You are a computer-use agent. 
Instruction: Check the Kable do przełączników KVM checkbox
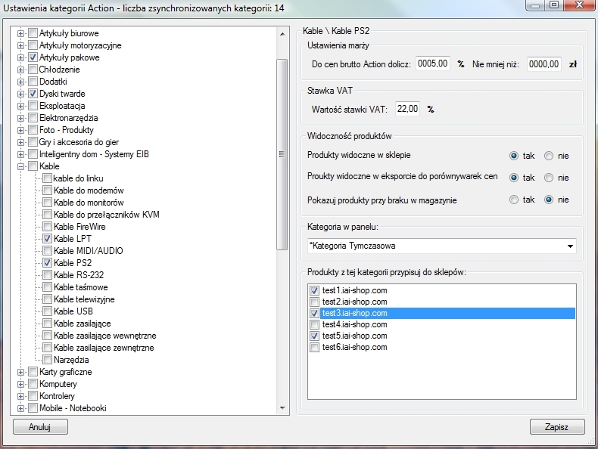(47, 215)
